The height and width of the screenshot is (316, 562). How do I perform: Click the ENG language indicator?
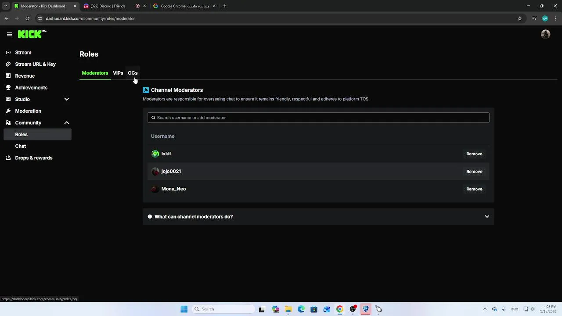pyautogui.click(x=515, y=309)
